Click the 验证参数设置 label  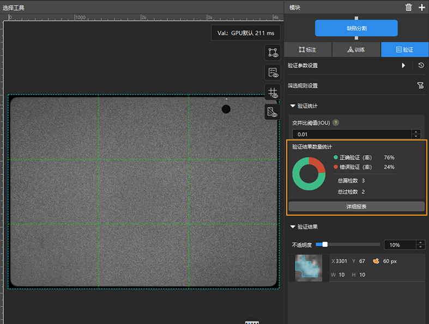(x=303, y=65)
